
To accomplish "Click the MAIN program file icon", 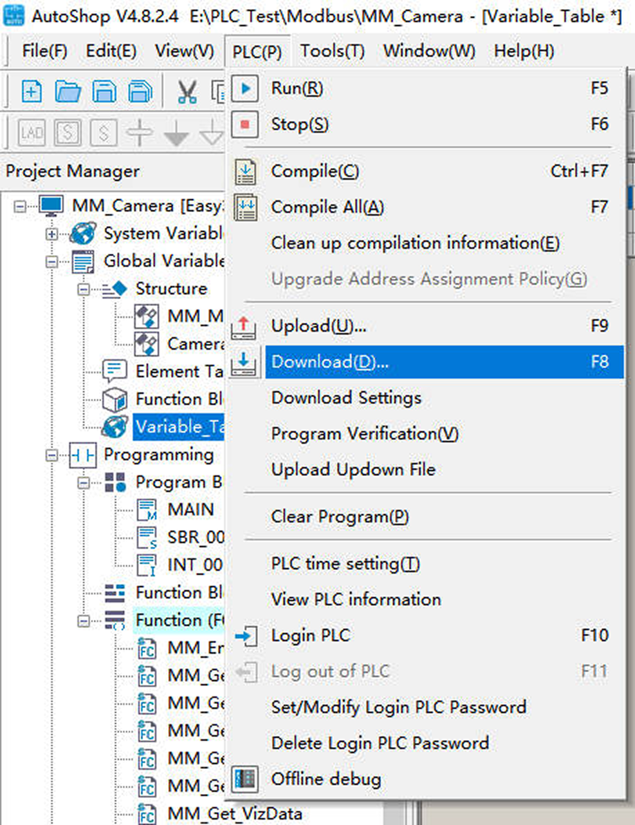I will pyautogui.click(x=147, y=510).
